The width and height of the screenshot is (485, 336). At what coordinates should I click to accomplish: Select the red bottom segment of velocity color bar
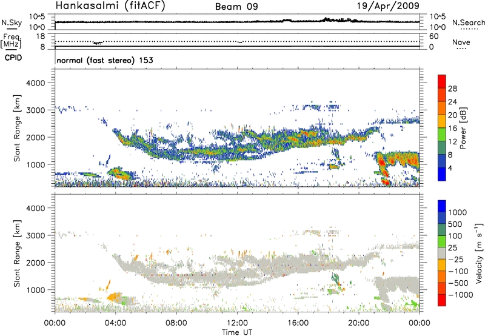pyautogui.click(x=442, y=300)
